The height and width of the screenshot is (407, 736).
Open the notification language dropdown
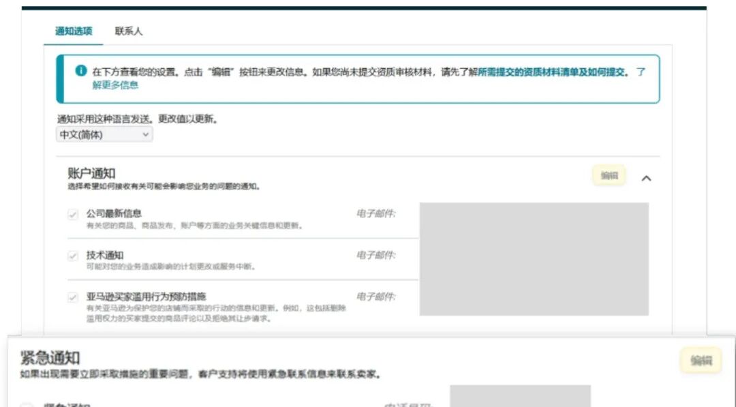[x=104, y=134]
